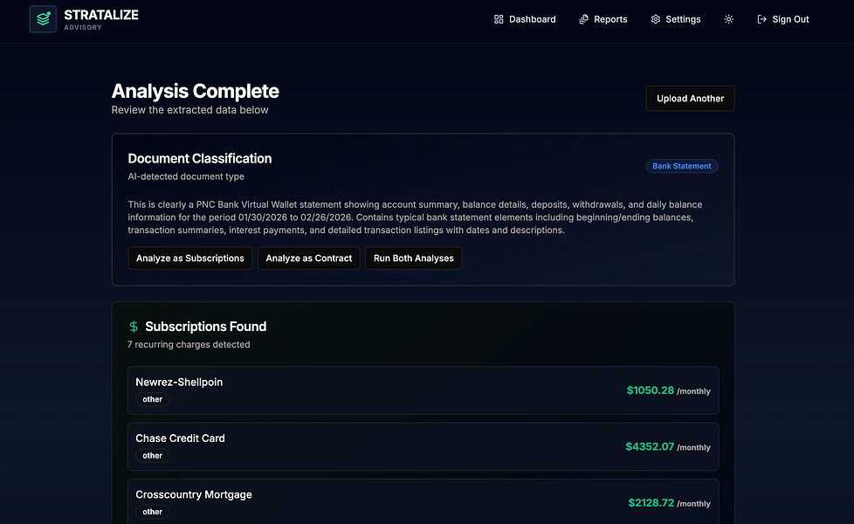Click Sign Out in the header
This screenshot has width=854, height=524.
pyautogui.click(x=782, y=19)
